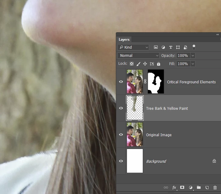Viewport: 221px width, 194px height.
Task: Filter layers by pixel layers icon
Action: pos(156,47)
